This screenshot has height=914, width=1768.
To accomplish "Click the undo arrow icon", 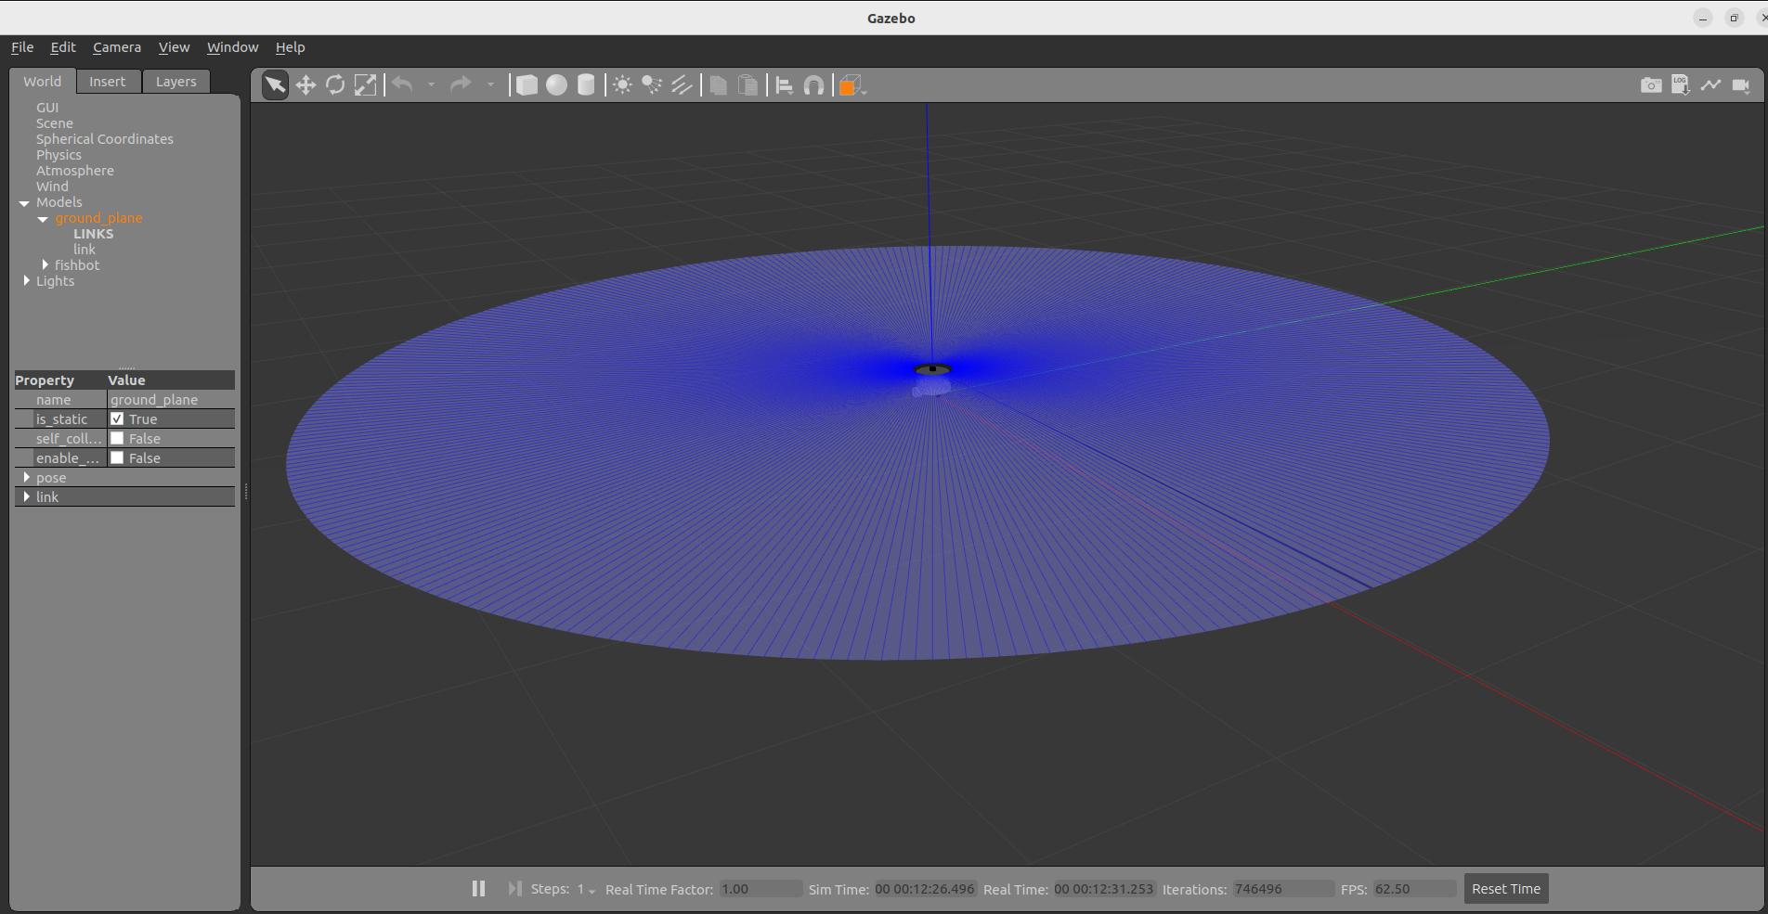I will point(402,85).
